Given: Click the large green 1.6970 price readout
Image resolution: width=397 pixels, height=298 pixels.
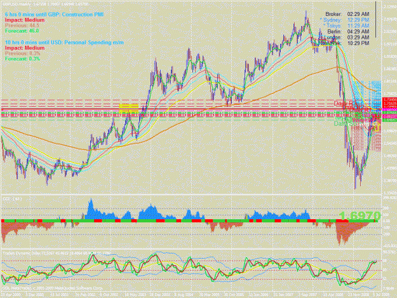Looking at the screenshot, I should (360, 216).
